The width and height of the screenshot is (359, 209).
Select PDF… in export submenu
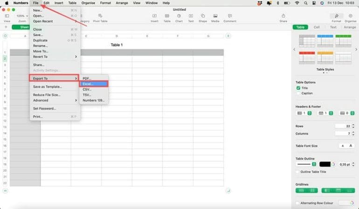tap(94, 78)
